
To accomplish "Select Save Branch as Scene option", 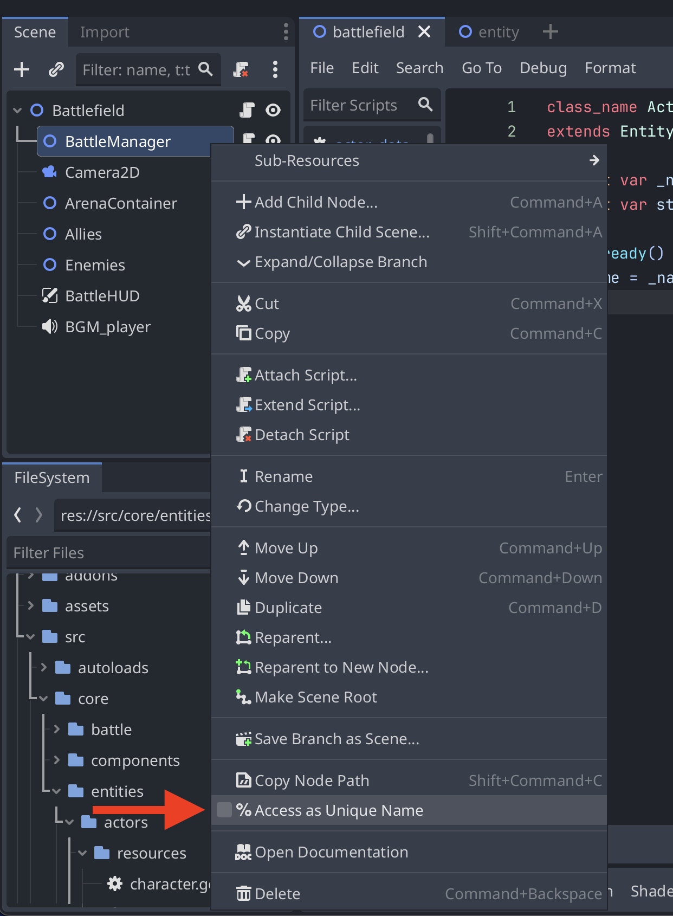I will coord(336,739).
